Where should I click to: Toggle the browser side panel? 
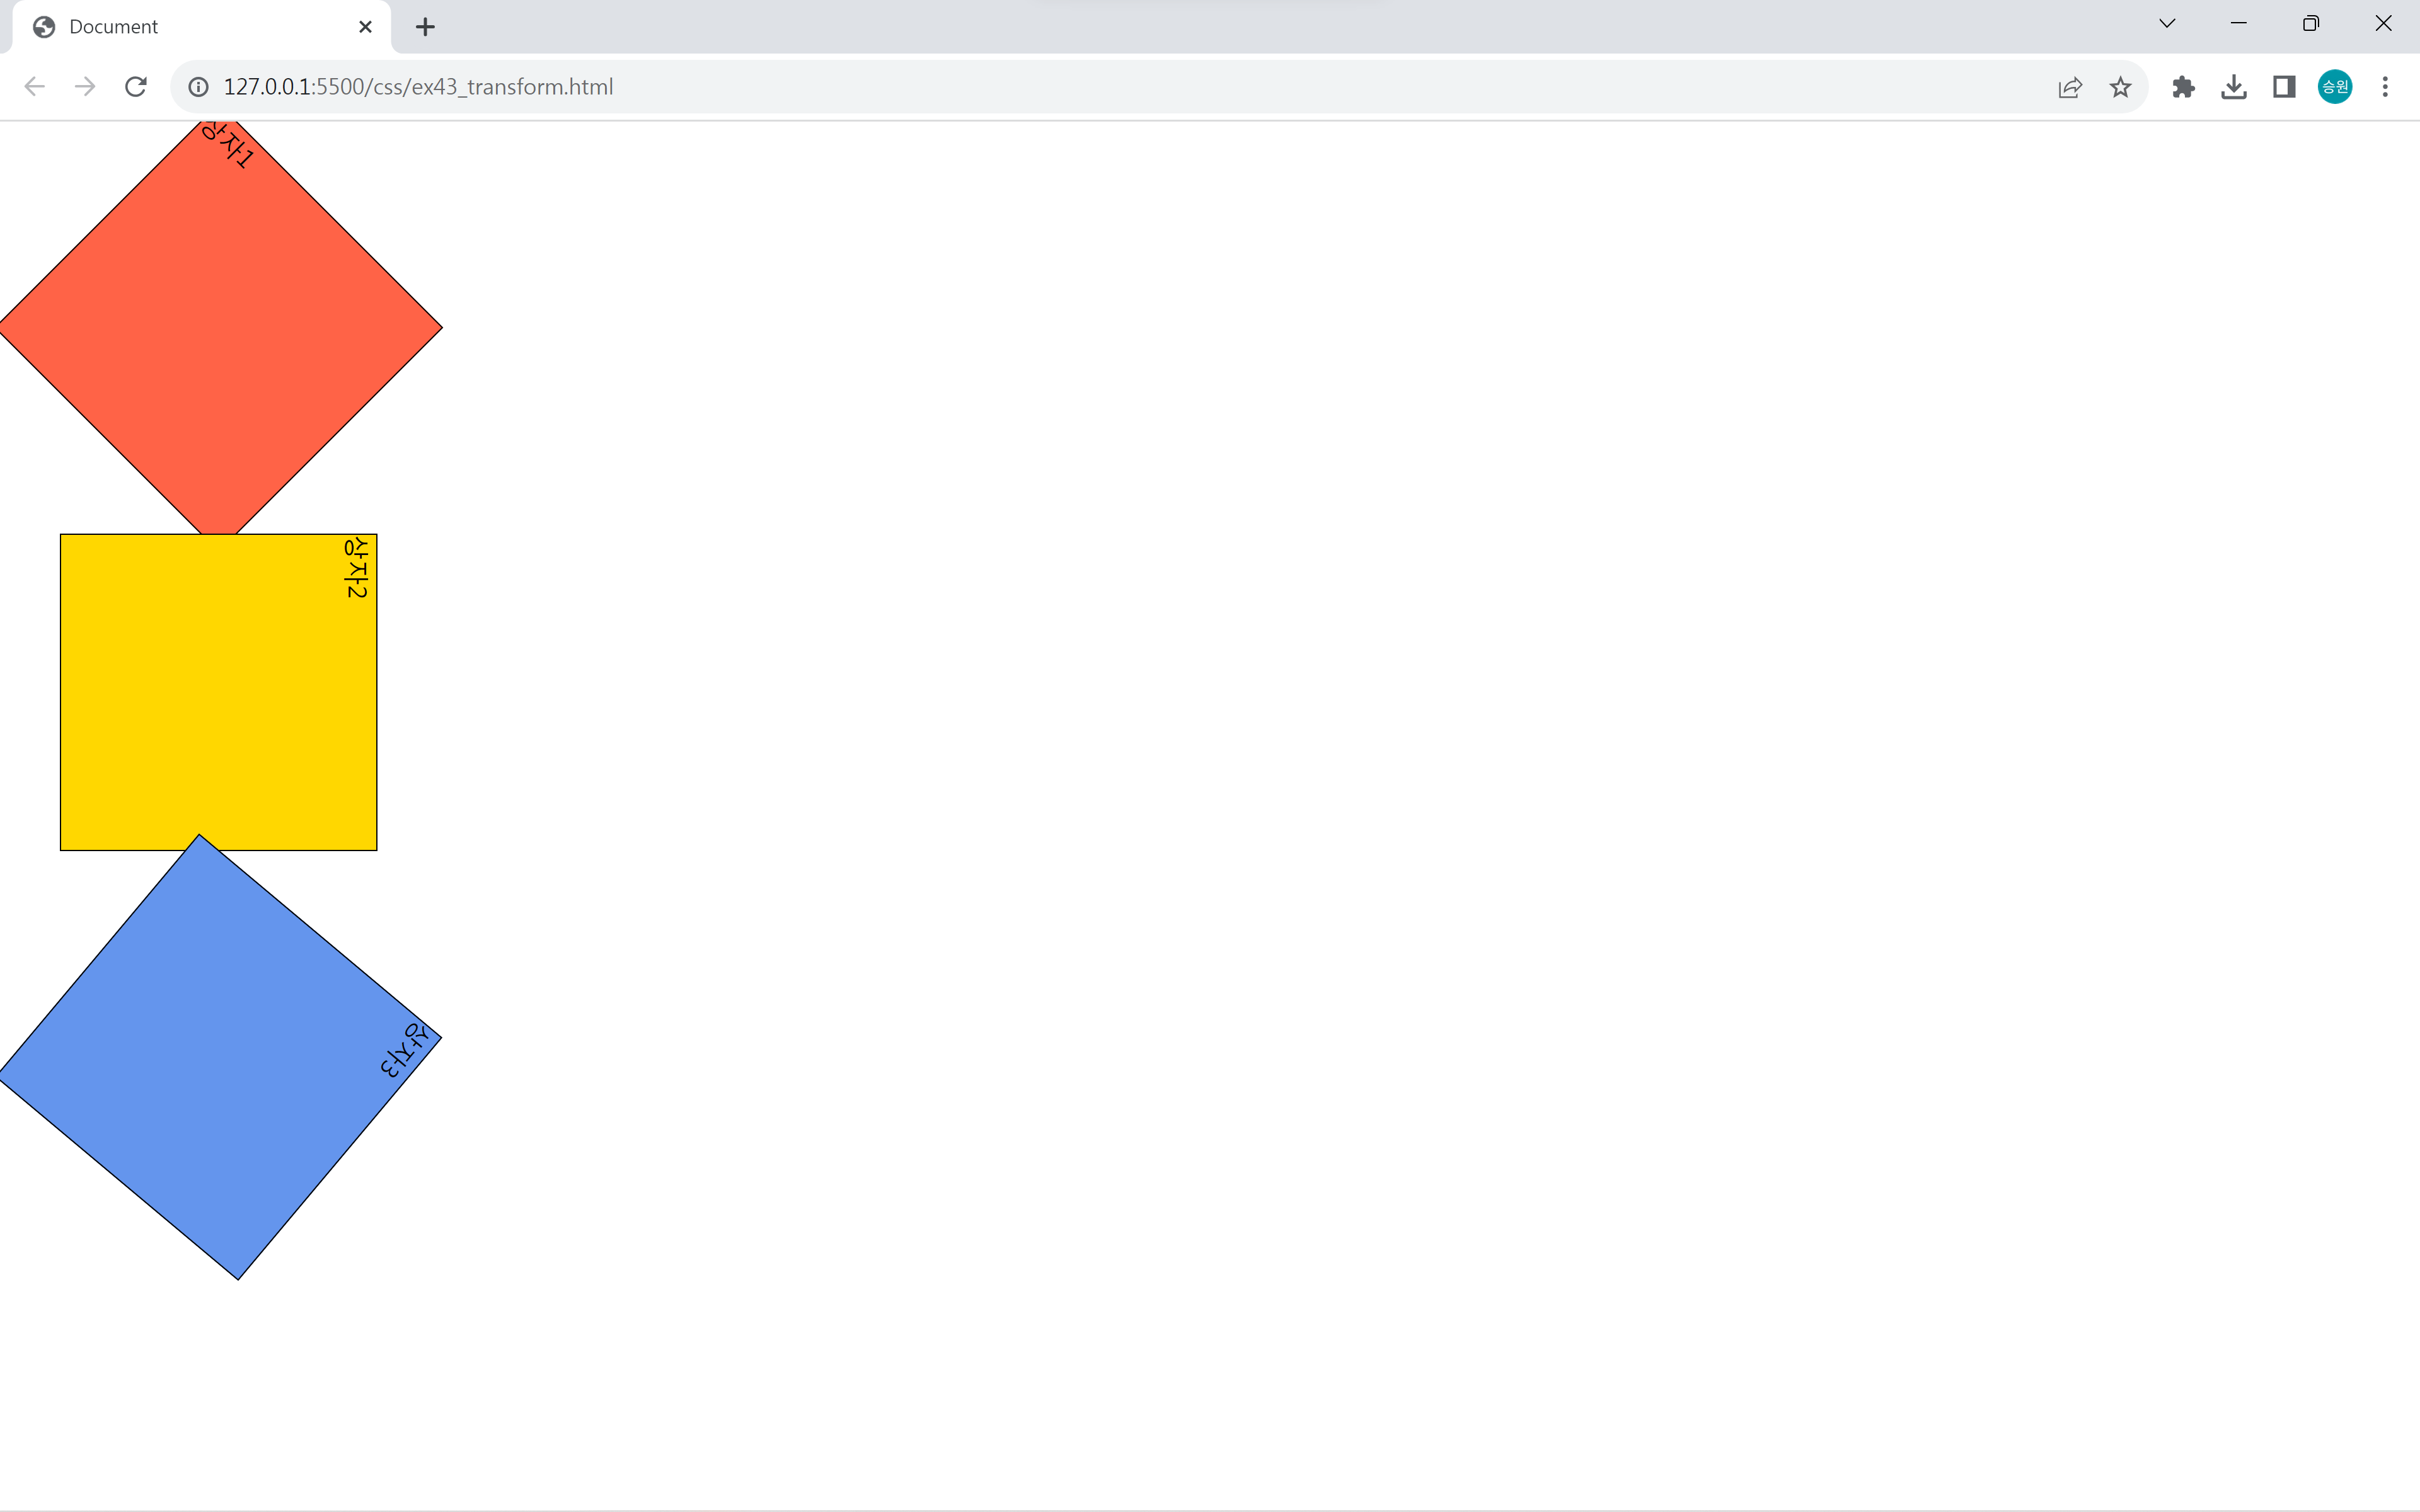click(2284, 87)
